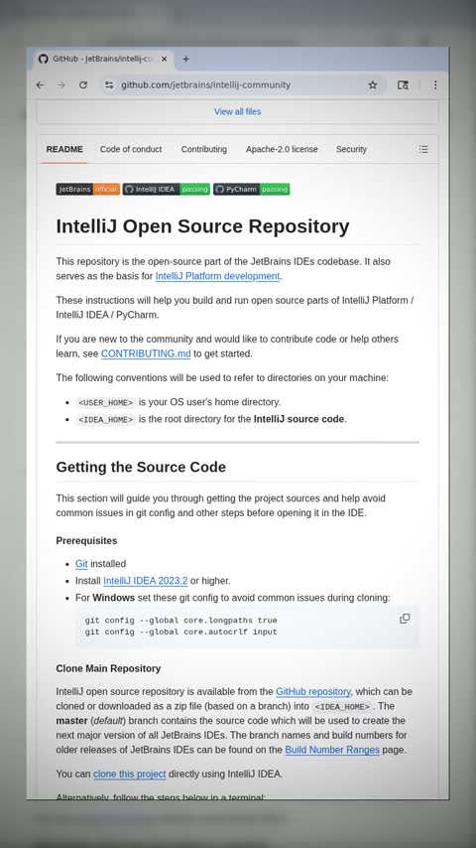Click the Prerequisites subheading
Viewport: 476px width, 848px height.
click(86, 541)
